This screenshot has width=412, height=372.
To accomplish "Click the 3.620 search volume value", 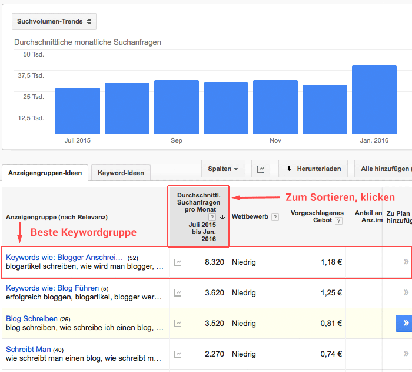I will click(x=214, y=293).
